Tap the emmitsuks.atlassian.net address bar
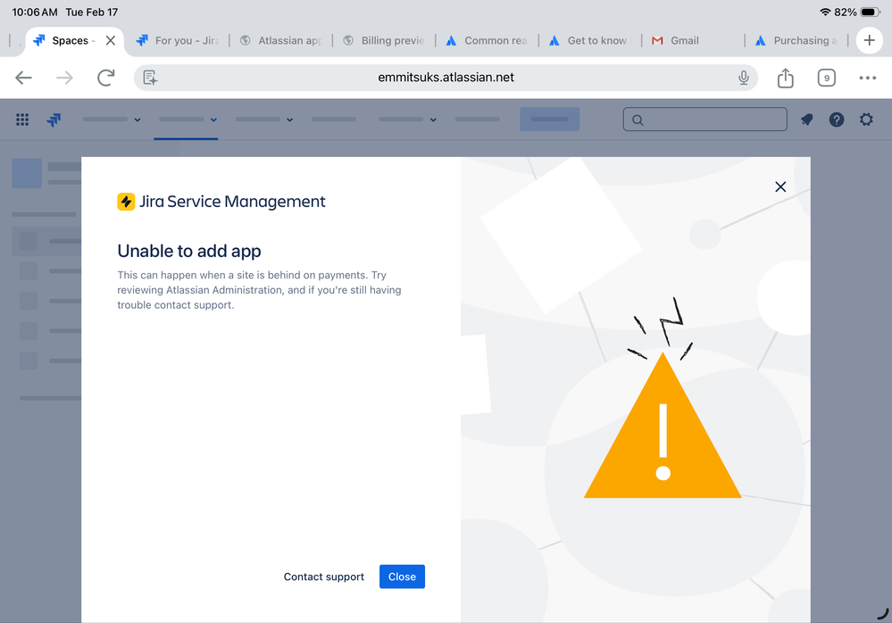Screen dimensions: 892x623 446,78
